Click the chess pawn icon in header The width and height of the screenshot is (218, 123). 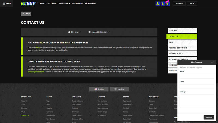[162, 4]
